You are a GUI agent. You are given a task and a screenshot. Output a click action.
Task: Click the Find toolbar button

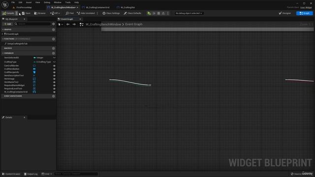tap(69, 13)
